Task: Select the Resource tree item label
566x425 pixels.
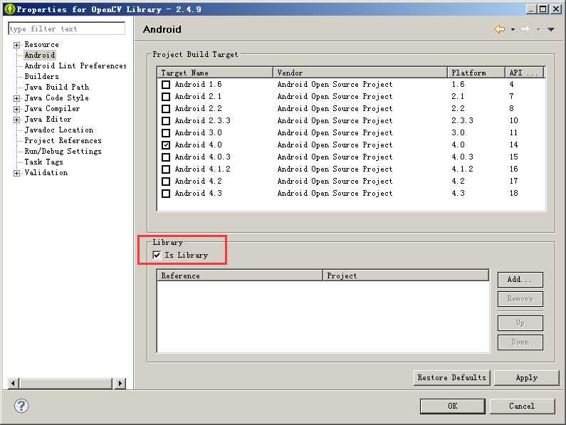Action: coord(41,44)
